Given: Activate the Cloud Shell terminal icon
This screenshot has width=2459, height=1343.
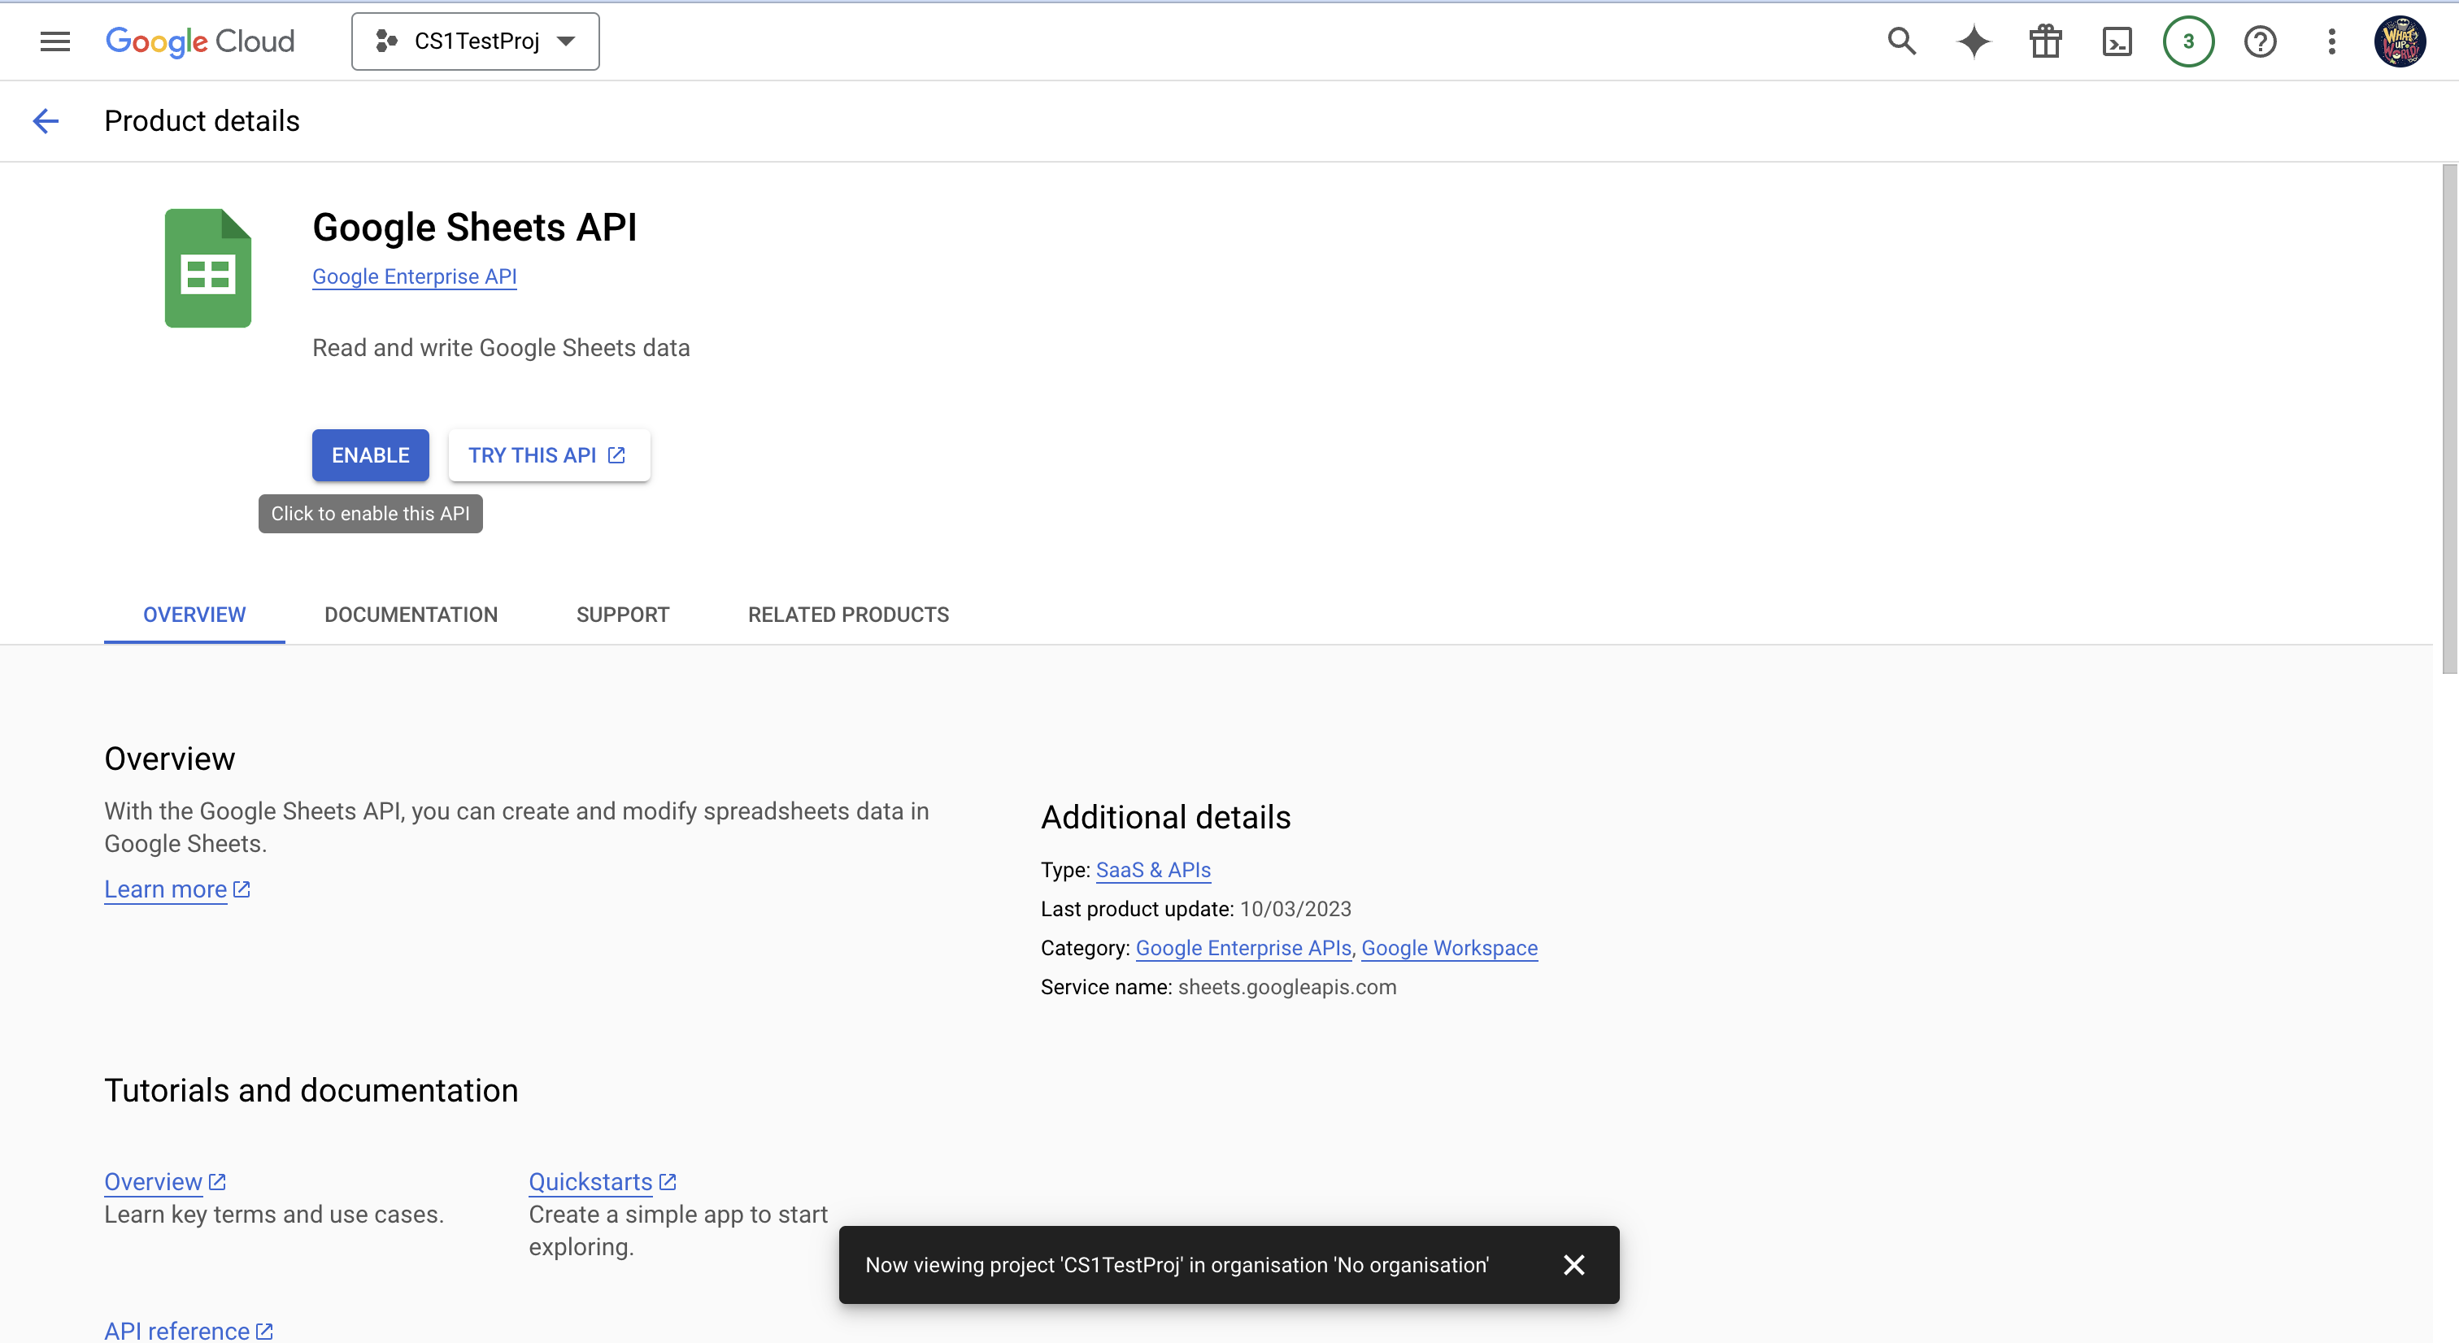Looking at the screenshot, I should point(2117,41).
